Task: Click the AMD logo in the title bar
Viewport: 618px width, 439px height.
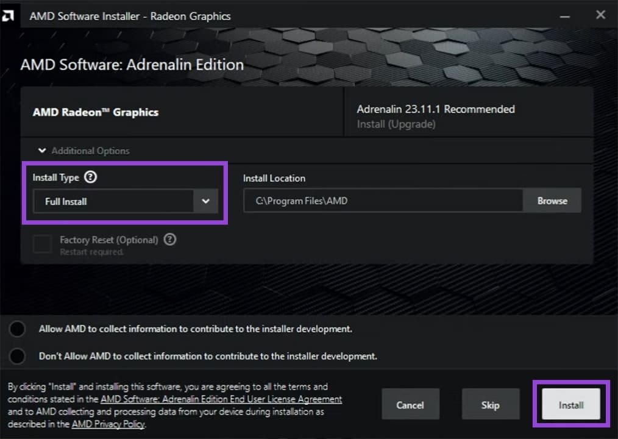Action: pos(10,15)
